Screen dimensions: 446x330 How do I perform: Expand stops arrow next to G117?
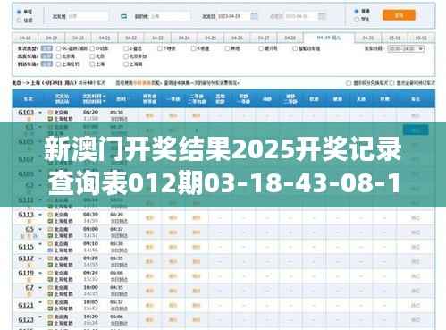coord(40,258)
